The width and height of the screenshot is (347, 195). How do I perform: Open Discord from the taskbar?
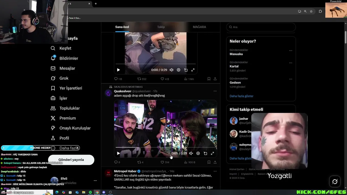click(x=104, y=192)
